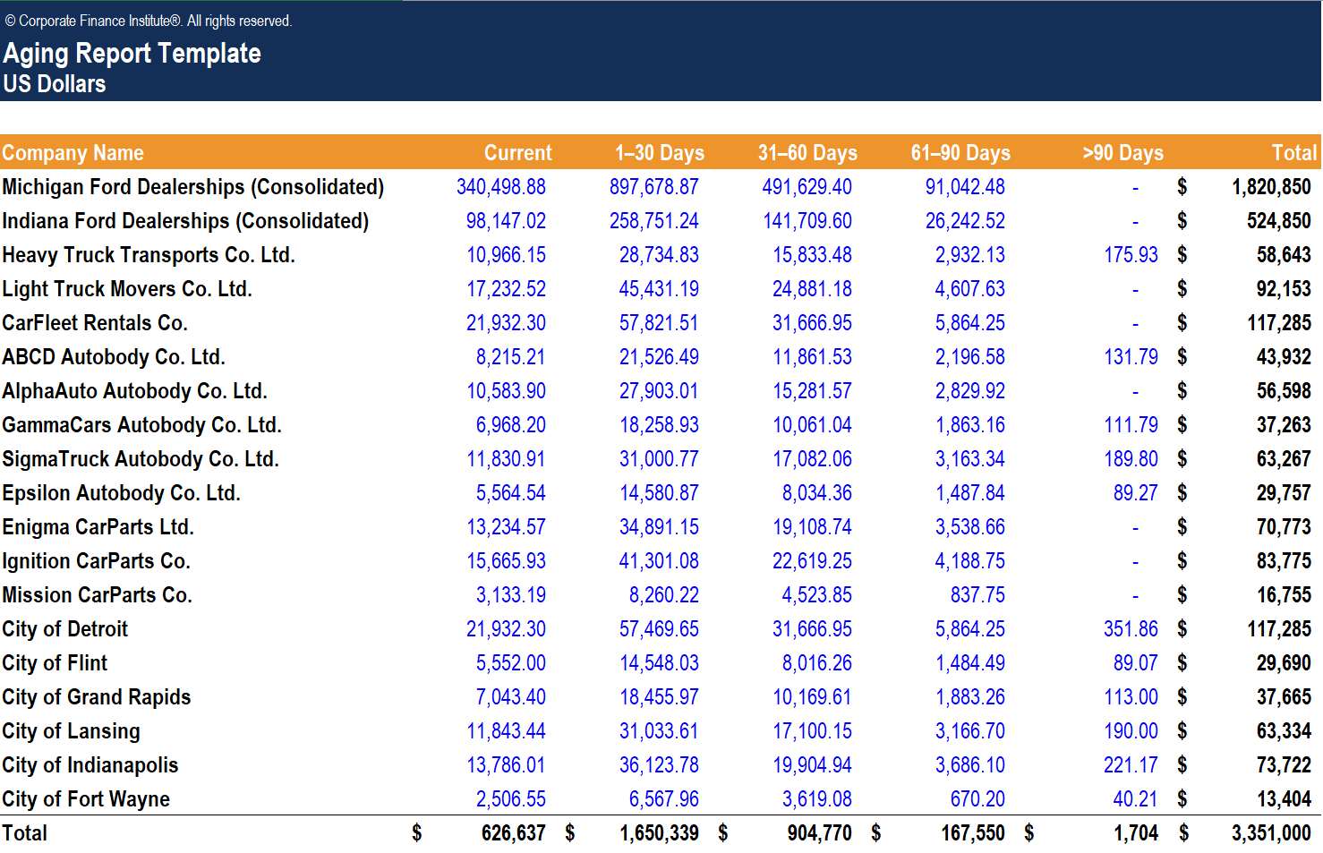Click the Current column header

517,153
